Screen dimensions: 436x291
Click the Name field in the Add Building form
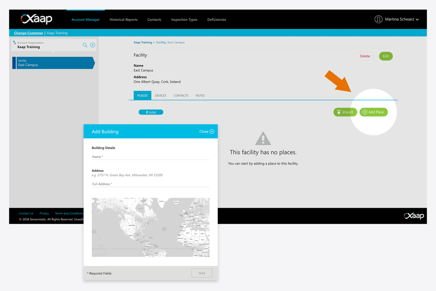[150, 157]
